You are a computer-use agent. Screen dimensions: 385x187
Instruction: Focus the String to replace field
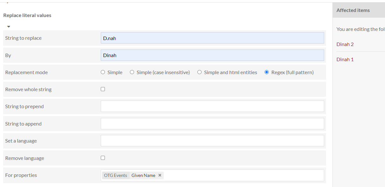click(212, 38)
